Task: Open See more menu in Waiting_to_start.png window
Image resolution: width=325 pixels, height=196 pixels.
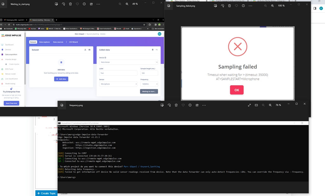Action: (x=98, y=4)
